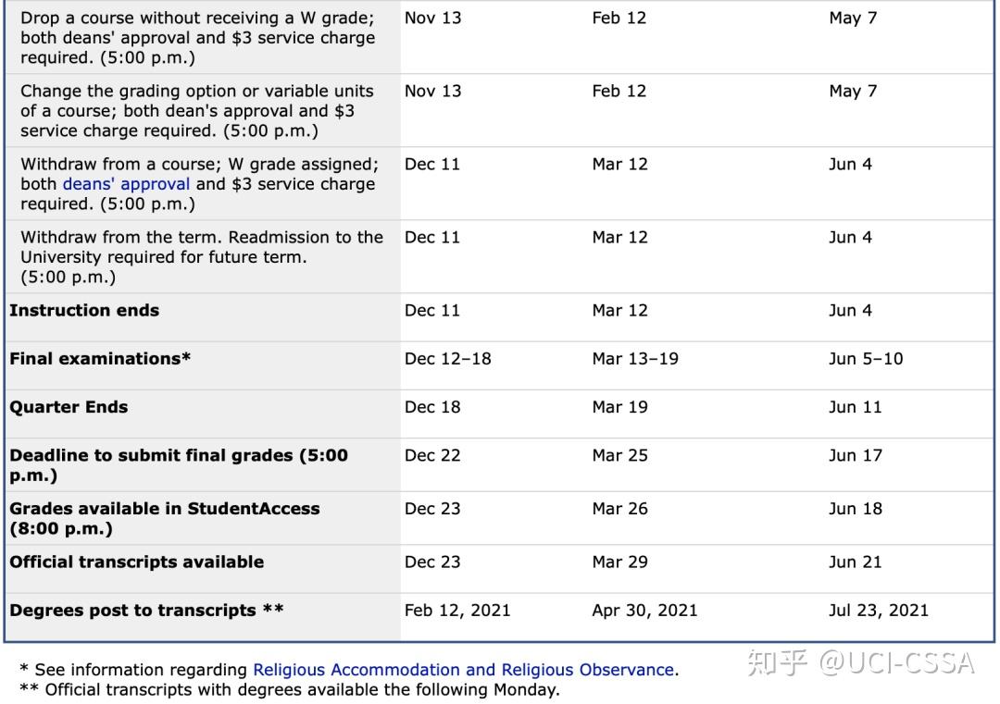Click the Instruction ends row label
The width and height of the screenshot is (1000, 704).
84,310
